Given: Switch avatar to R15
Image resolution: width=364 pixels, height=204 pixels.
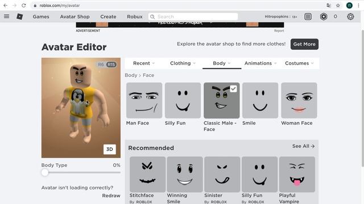Looking at the screenshot, I should pyautogui.click(x=111, y=65).
